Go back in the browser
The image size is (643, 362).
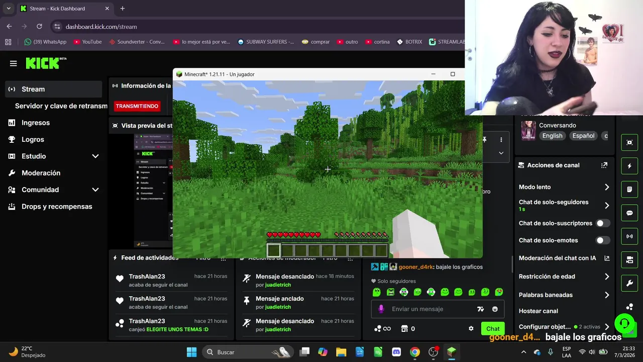[9, 27]
